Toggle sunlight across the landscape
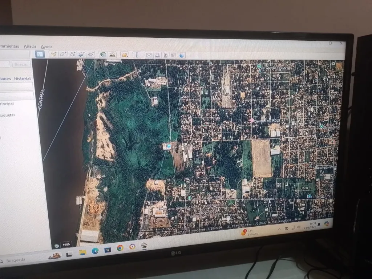 [112, 55]
